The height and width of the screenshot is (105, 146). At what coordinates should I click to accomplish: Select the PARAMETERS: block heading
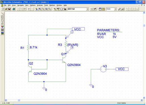(109, 30)
